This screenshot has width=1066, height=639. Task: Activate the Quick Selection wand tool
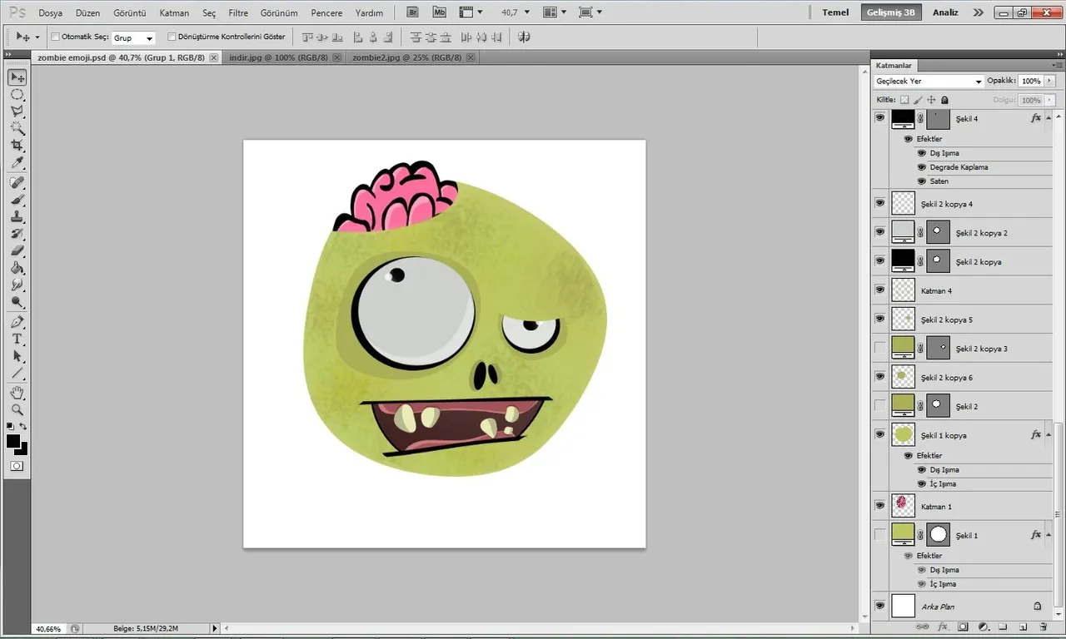click(17, 129)
